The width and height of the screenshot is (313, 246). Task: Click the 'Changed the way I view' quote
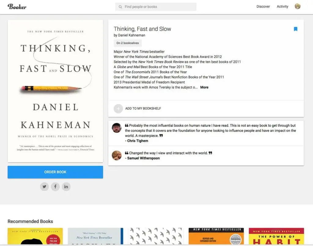[168, 153]
